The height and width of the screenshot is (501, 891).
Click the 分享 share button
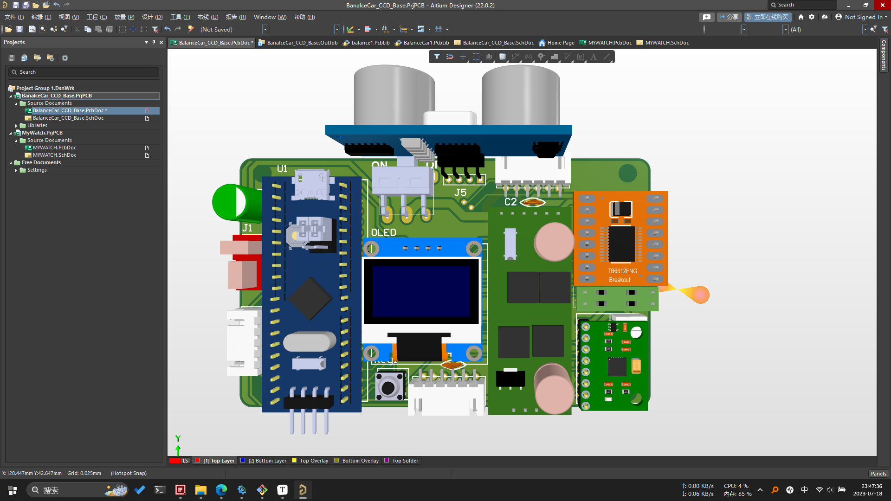(729, 17)
